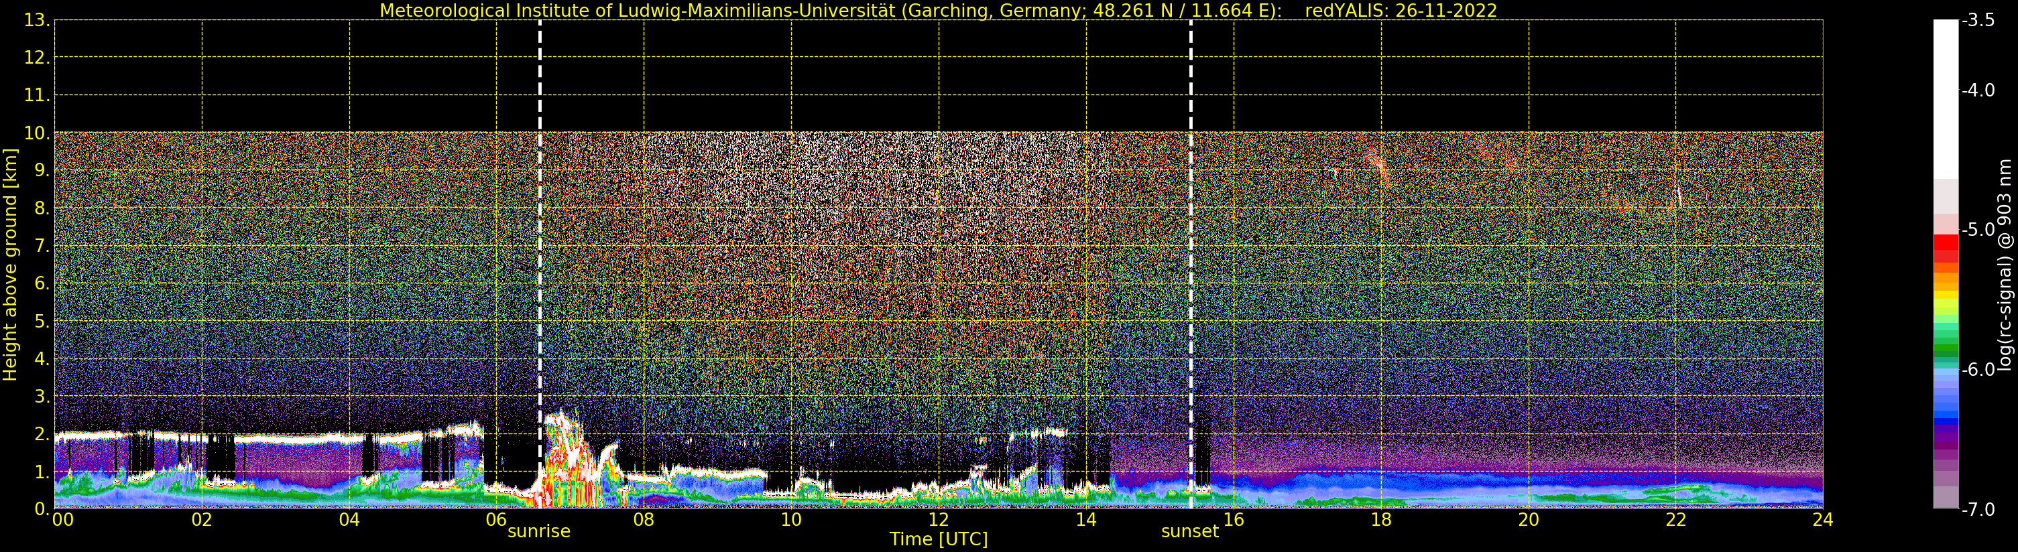This screenshot has height=552, width=2018.
Task: Click the time tick label 10
Action: click(791, 520)
